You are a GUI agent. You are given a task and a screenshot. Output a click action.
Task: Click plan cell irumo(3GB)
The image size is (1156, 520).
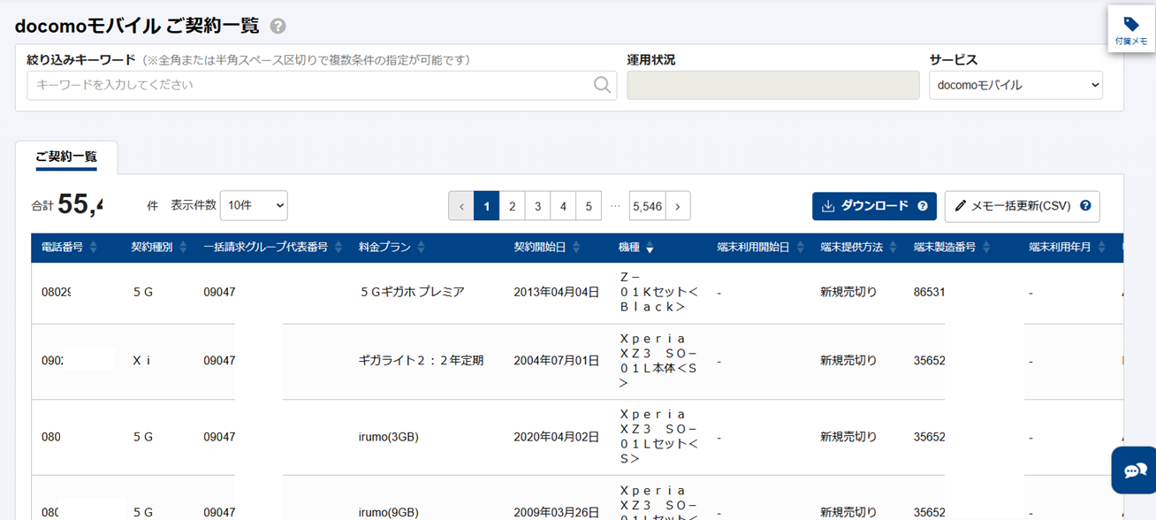pos(389,437)
